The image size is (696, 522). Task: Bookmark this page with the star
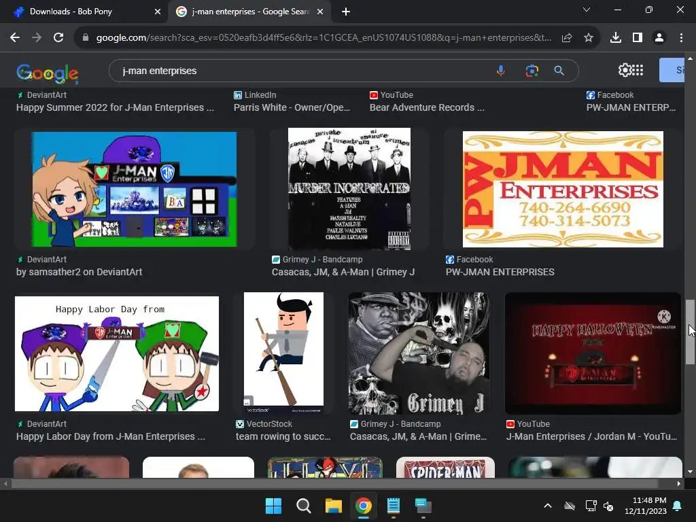pyautogui.click(x=589, y=38)
